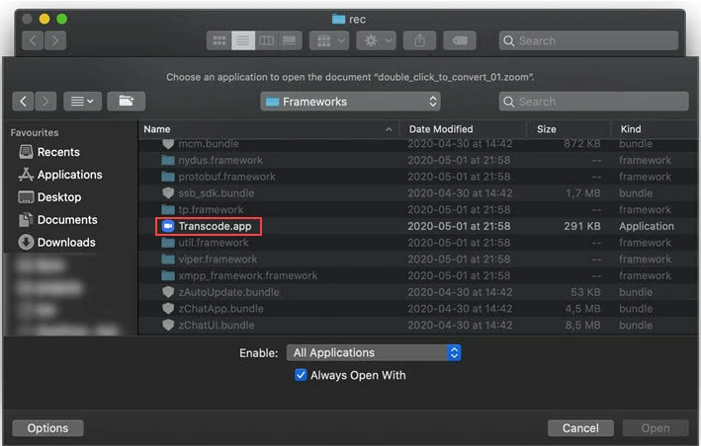Viewport: 701px width, 446px height.
Task: Select viper.framework folder
Action: click(x=418, y=260)
